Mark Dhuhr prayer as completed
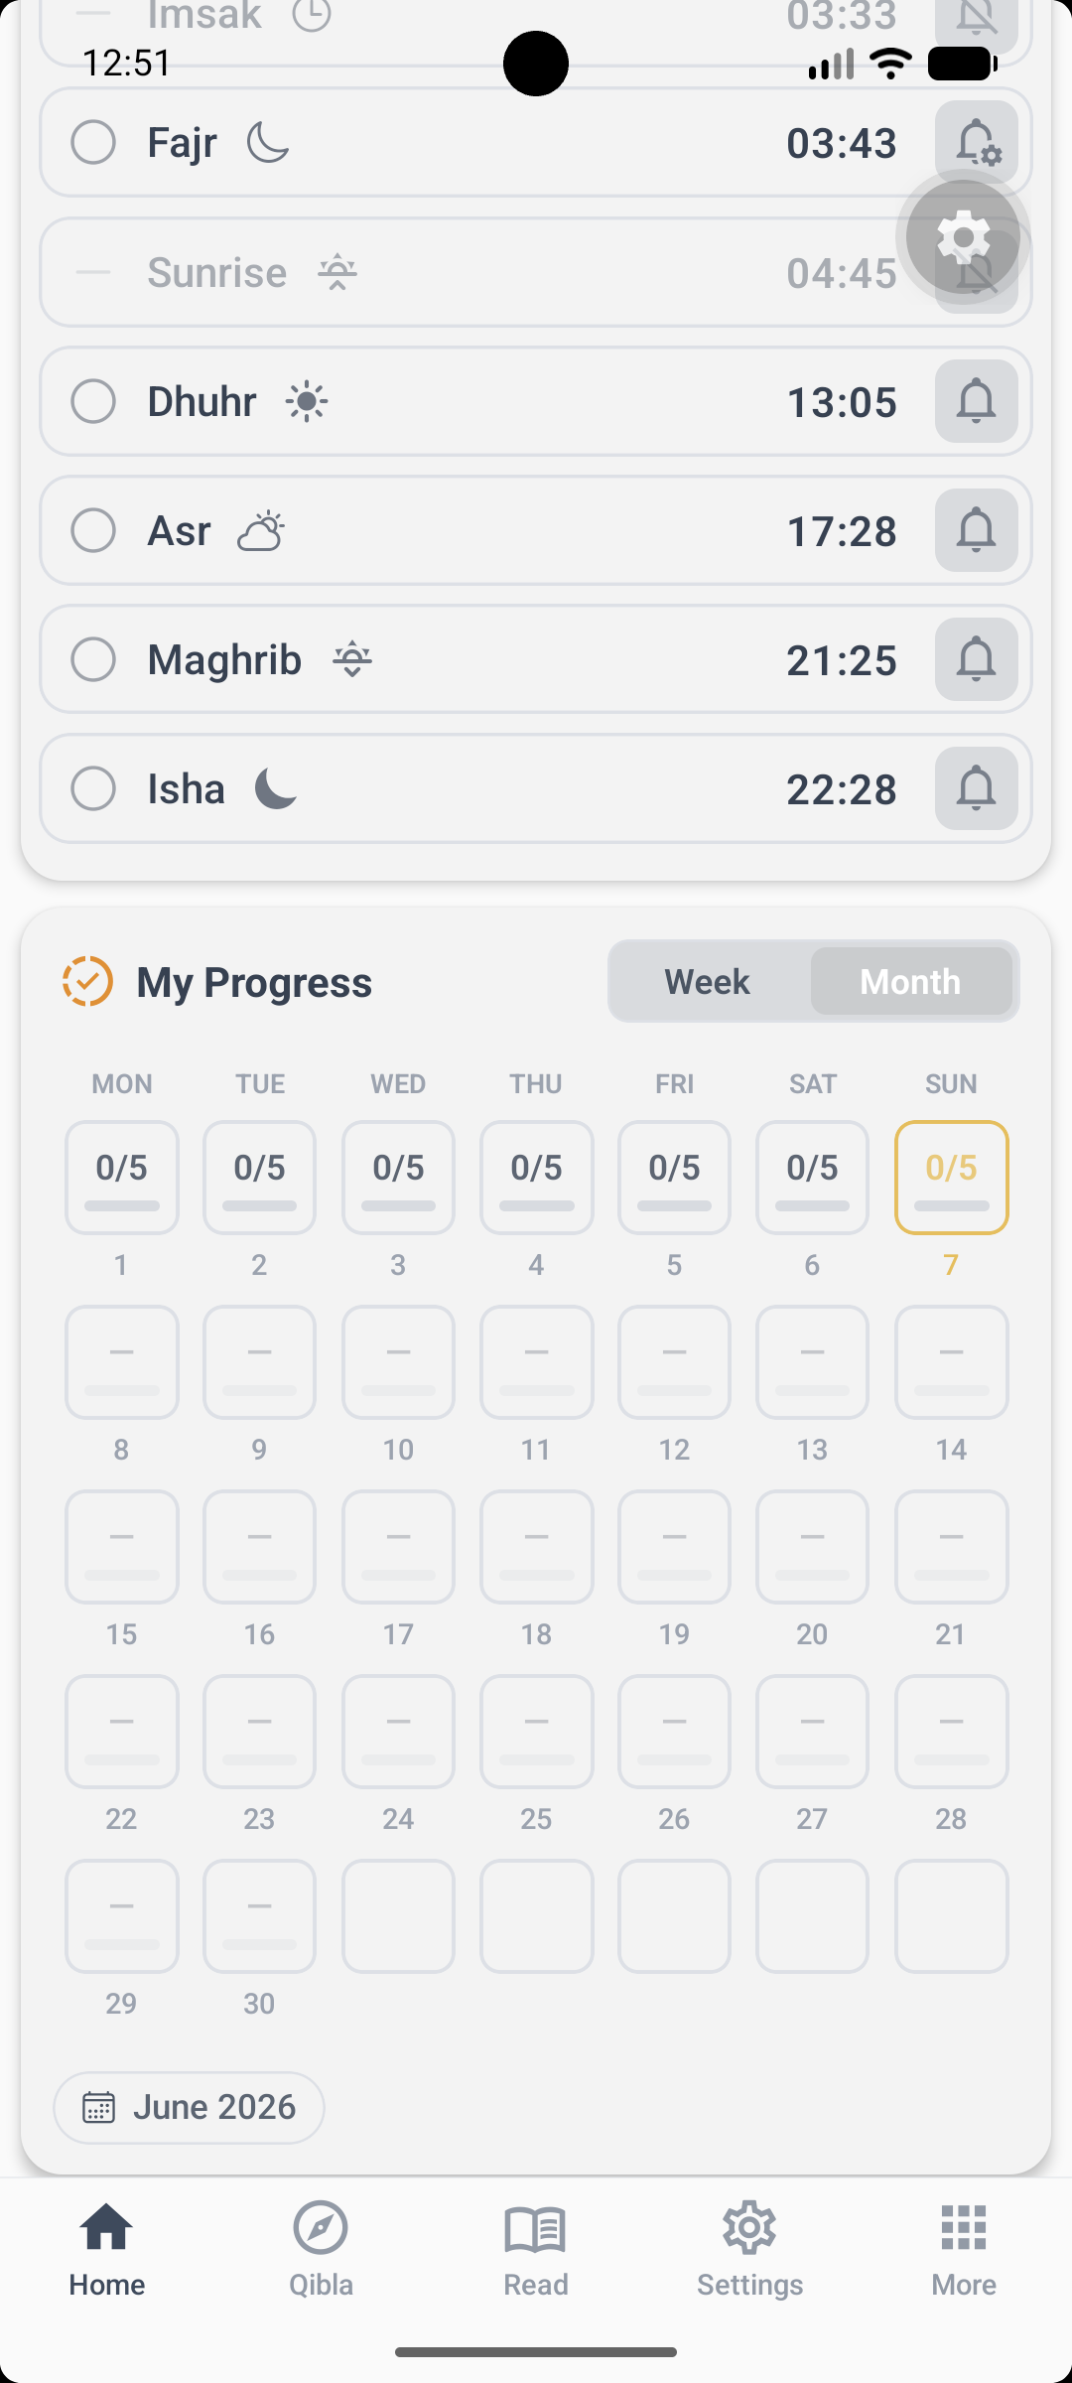Viewport: 1072px width, 2383px height. click(x=93, y=401)
